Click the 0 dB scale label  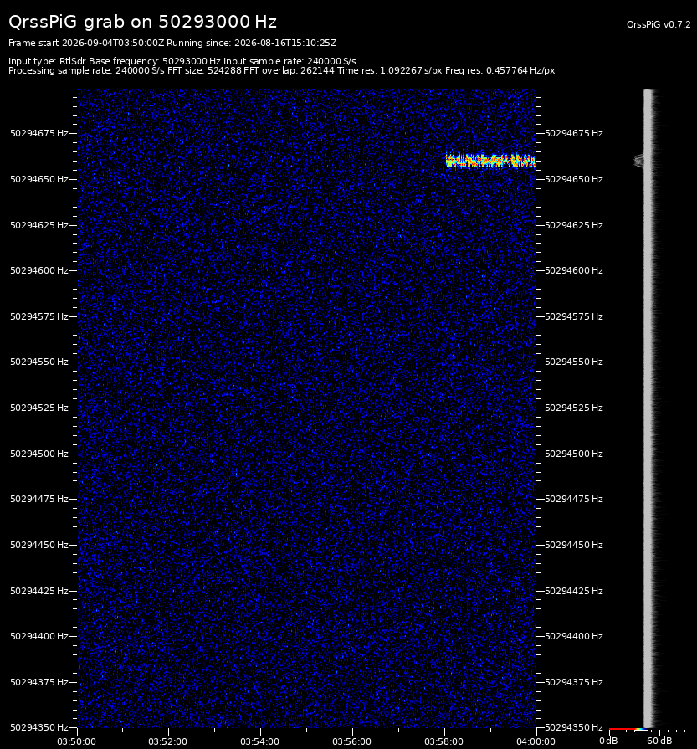[608, 741]
